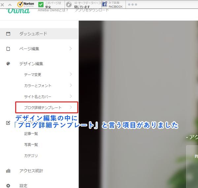This screenshot has height=188, width=198.
Task: Expand chevron next to ページ編集
Action: tap(71, 49)
